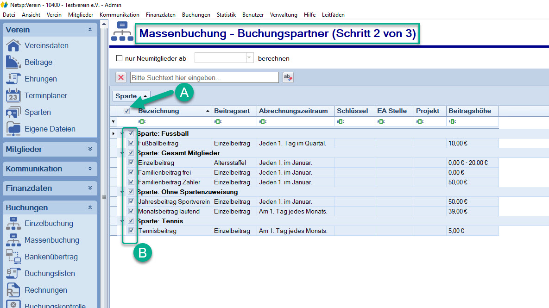
Task: Toggle 'nur Neumitglieder ab' checkbox
Action: pos(120,58)
